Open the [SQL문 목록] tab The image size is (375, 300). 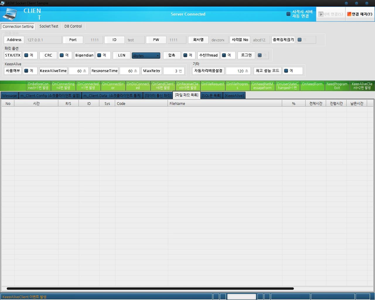[212, 96]
